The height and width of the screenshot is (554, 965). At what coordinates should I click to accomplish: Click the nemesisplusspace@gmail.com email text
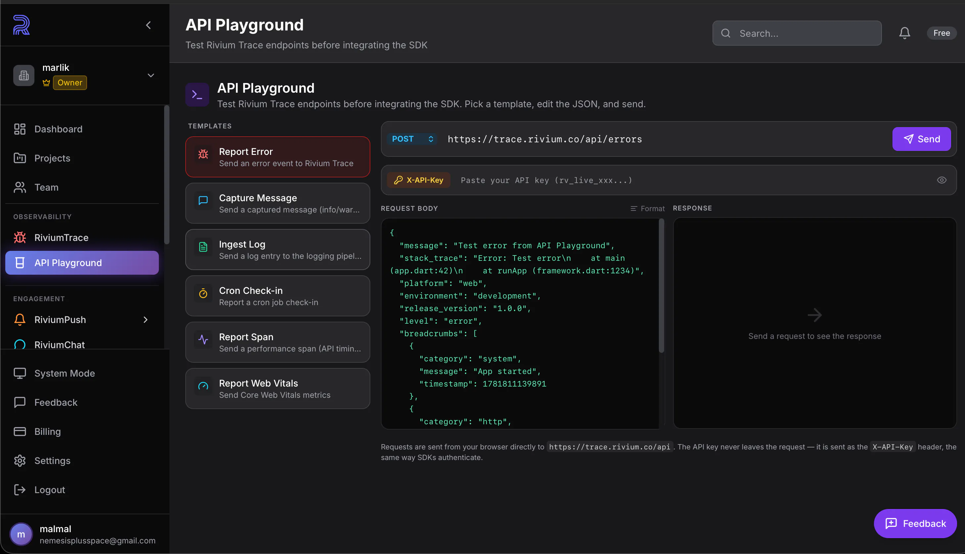pyautogui.click(x=98, y=540)
